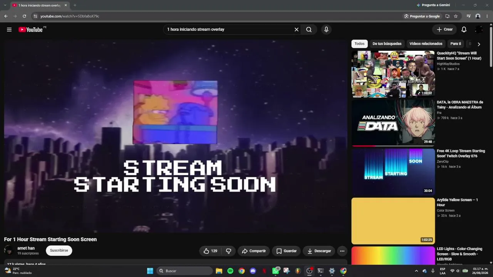Click 'Preguntar a Google' in address bar
493x277 pixels.
[422, 16]
